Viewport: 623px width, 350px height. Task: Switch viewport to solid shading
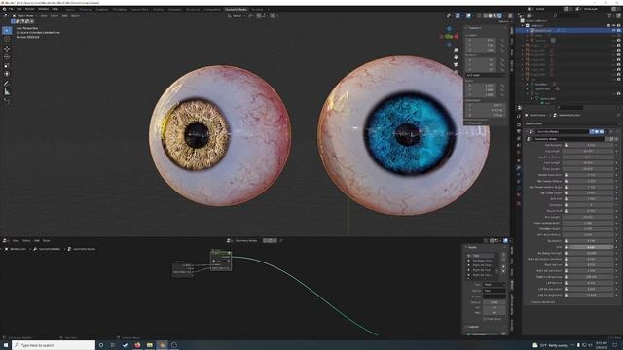click(491, 16)
